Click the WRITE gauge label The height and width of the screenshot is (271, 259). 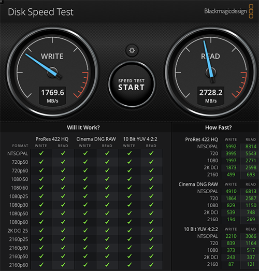pyautogui.click(x=52, y=56)
